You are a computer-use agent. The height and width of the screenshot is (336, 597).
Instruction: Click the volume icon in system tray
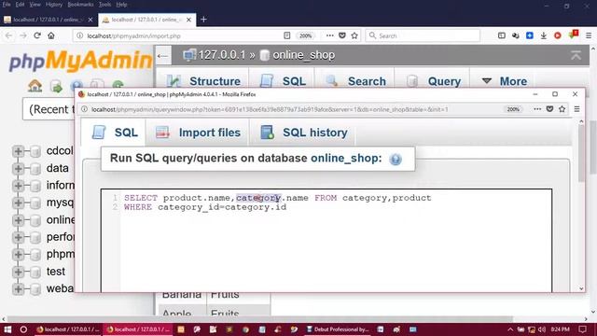[542, 329]
